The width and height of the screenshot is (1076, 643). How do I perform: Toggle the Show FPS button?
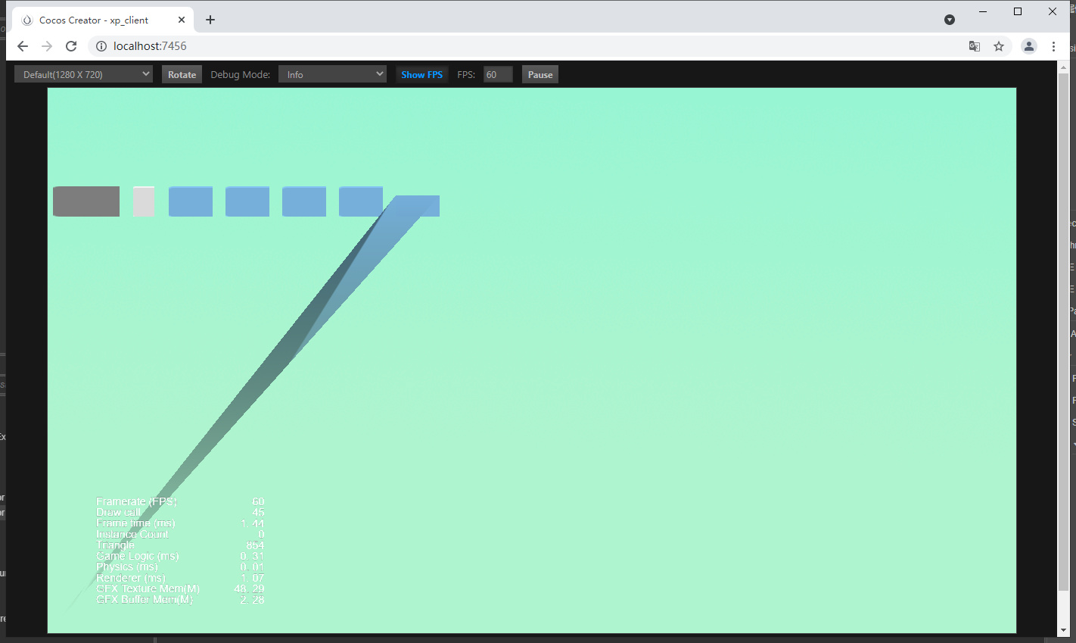(x=421, y=74)
